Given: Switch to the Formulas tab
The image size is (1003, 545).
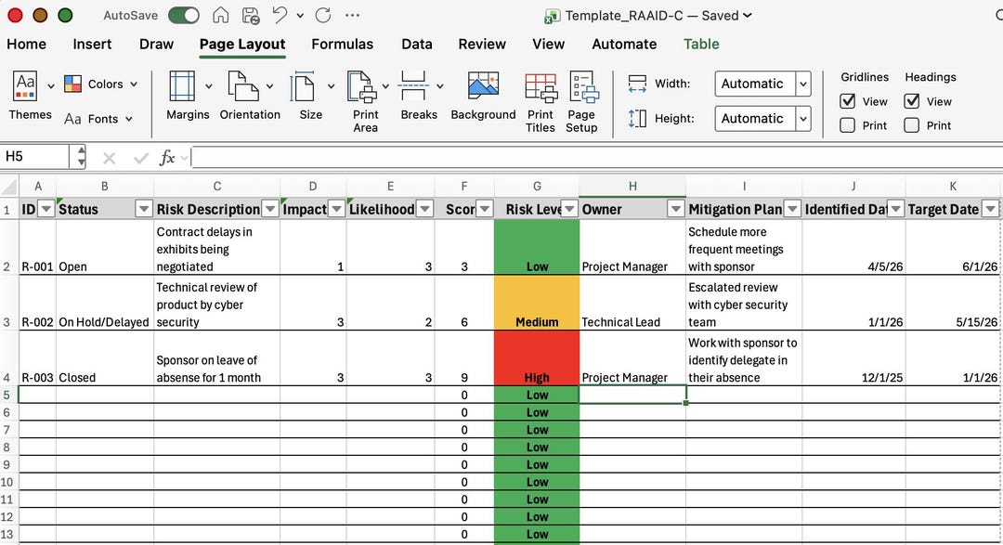Looking at the screenshot, I should [x=342, y=45].
